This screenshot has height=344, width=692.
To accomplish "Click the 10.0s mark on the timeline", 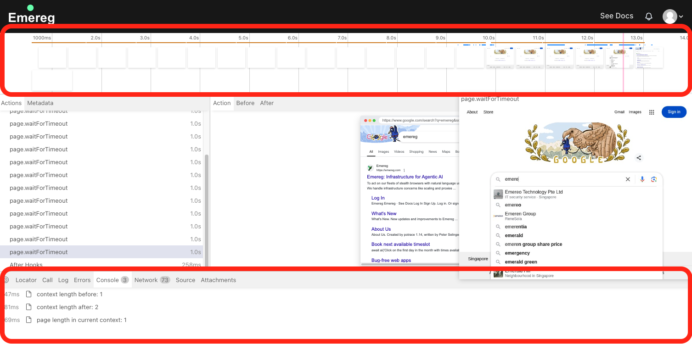I will (489, 38).
